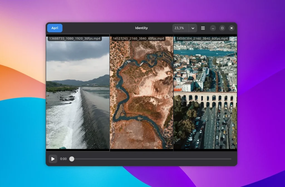Click the middle of the seek bar track
The height and width of the screenshot is (187, 285).
(x=152, y=159)
